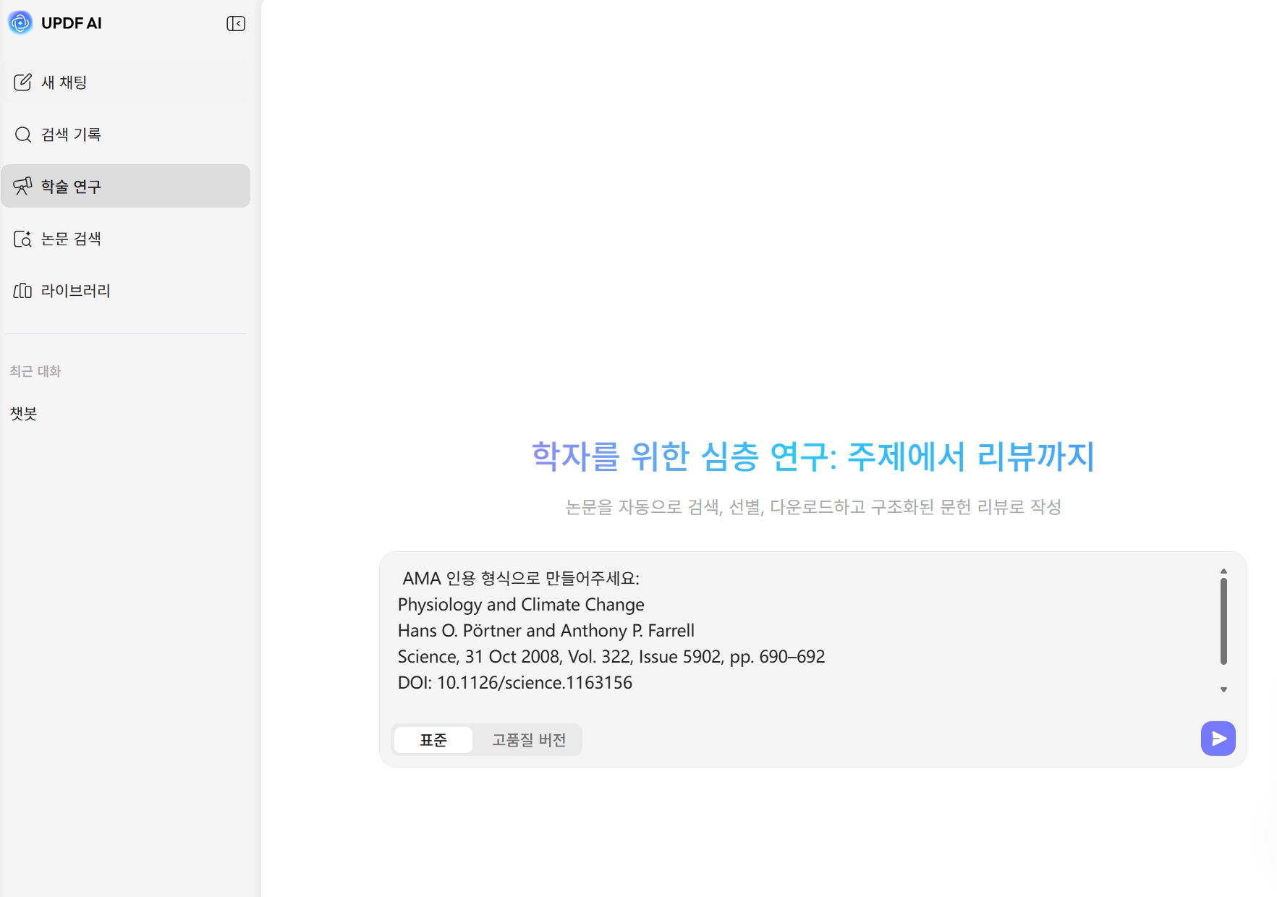Click the paper search icon beside 논문 검색

pyautogui.click(x=23, y=239)
